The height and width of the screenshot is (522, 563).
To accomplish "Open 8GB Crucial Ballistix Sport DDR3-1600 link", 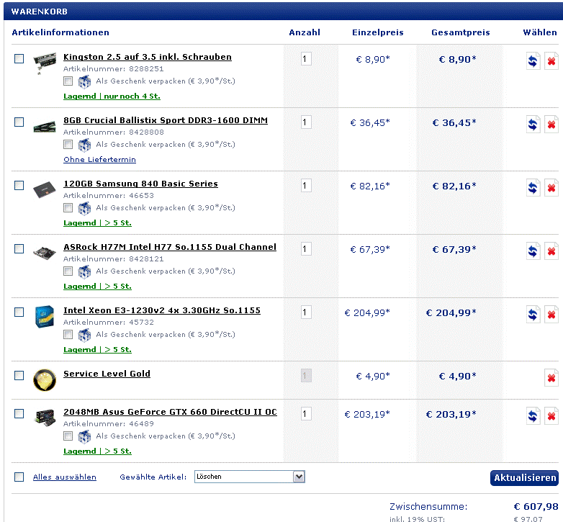I will 166,120.
